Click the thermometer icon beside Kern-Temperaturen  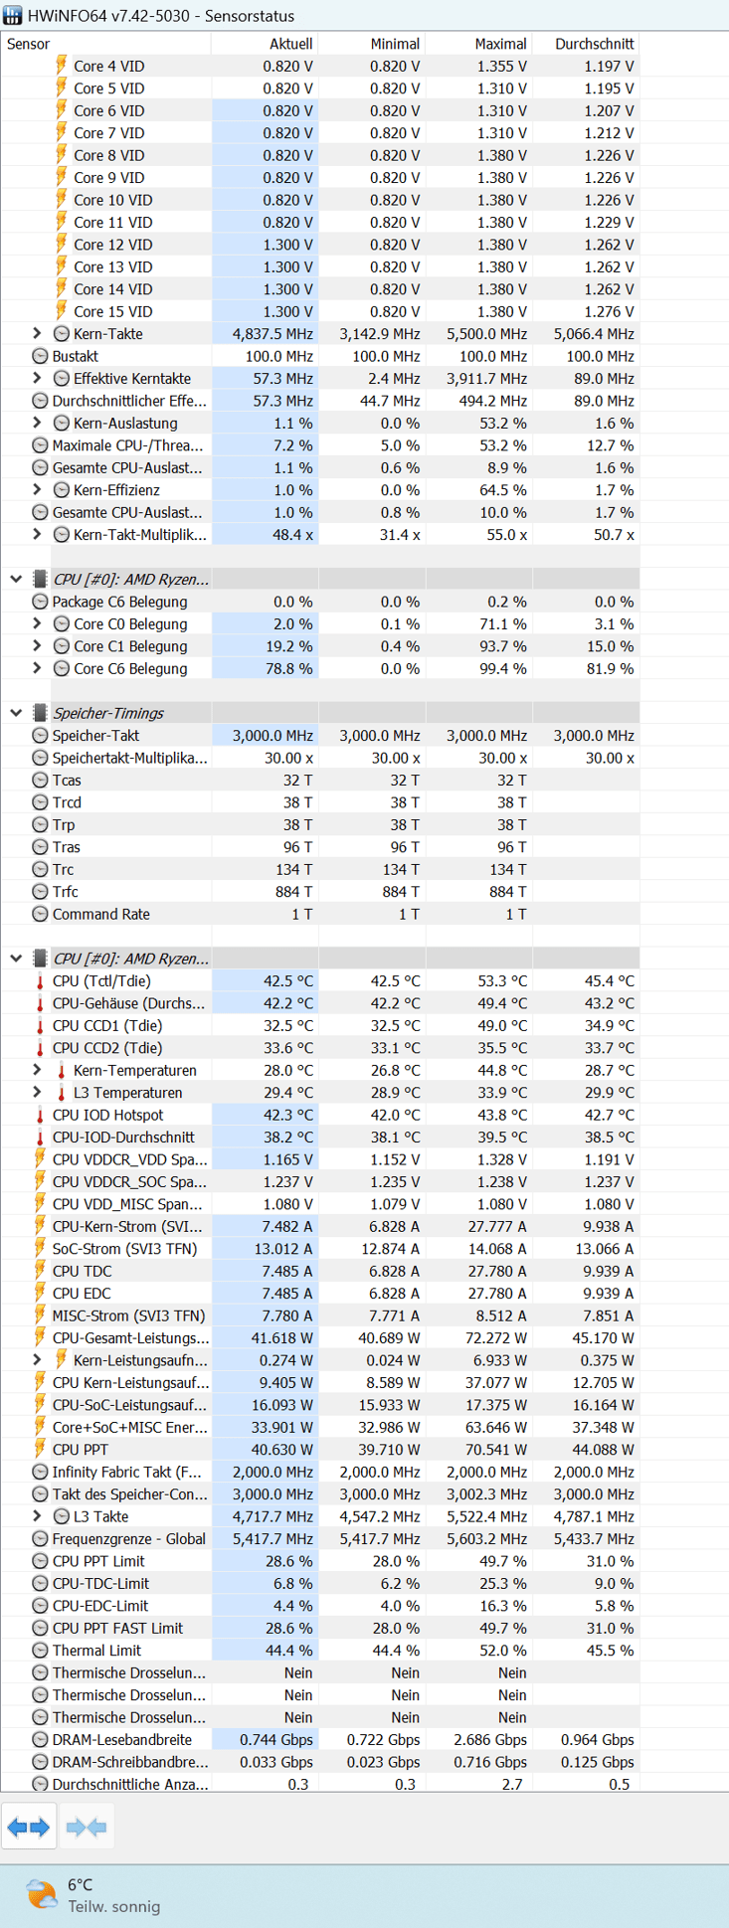pos(62,1070)
